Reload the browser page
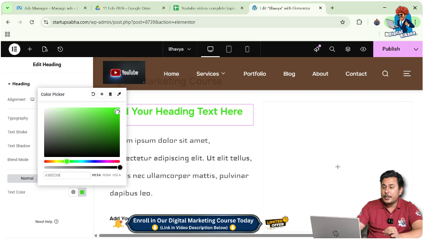Image resolution: width=423 pixels, height=240 pixels. 32,22
